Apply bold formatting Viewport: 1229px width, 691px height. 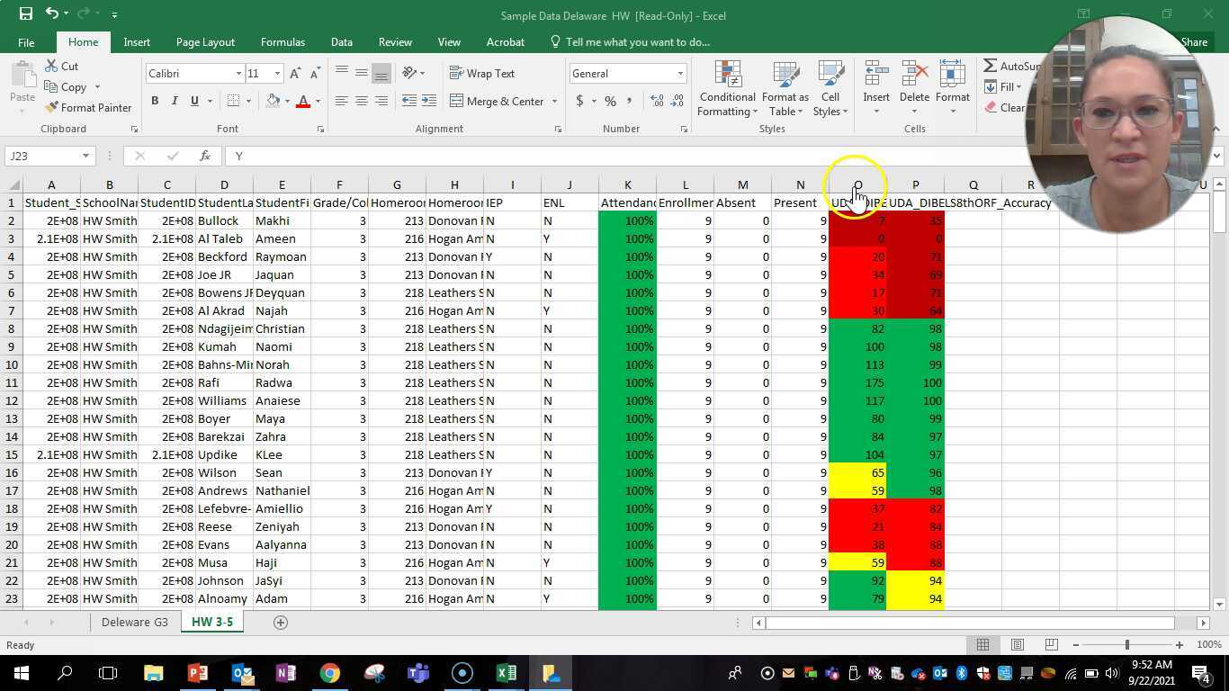pos(156,101)
